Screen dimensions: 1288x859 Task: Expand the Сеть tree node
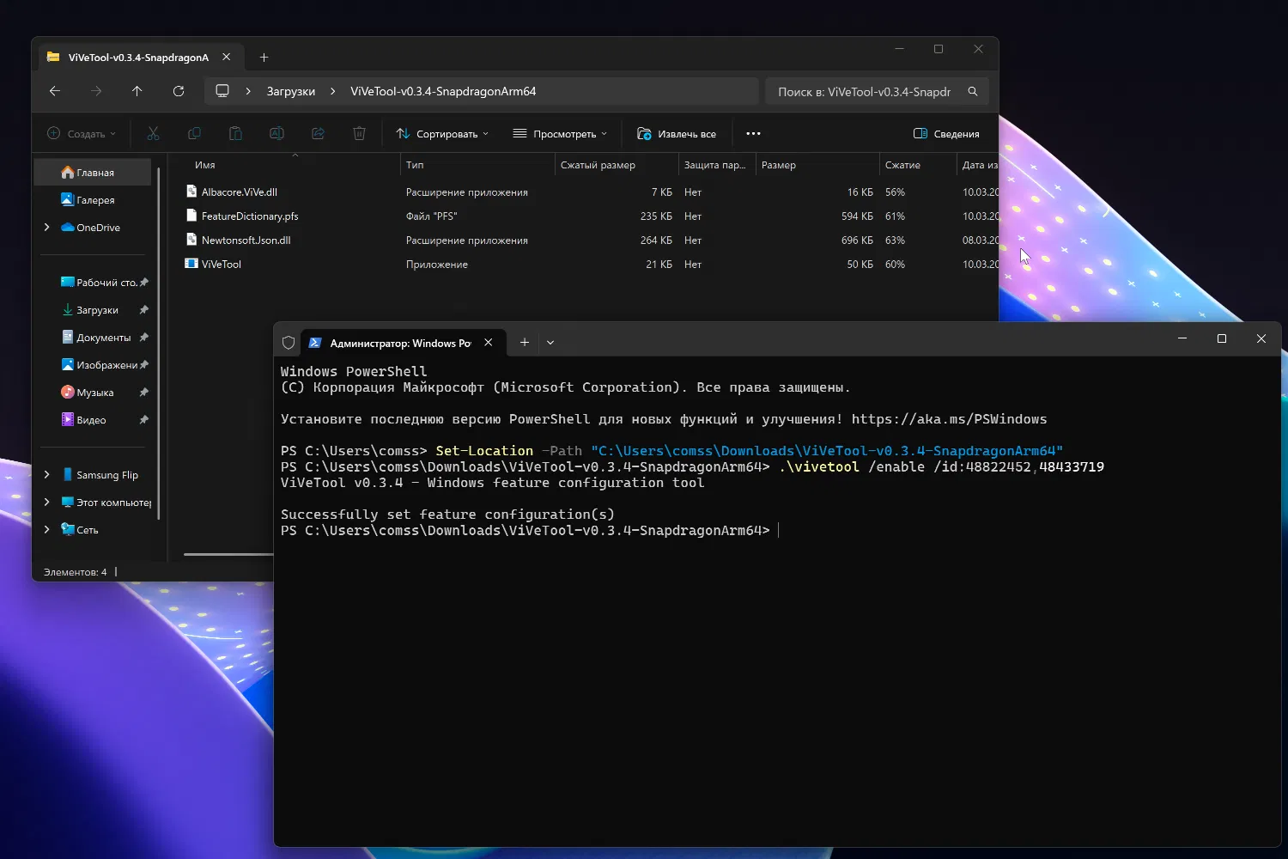[47, 530]
